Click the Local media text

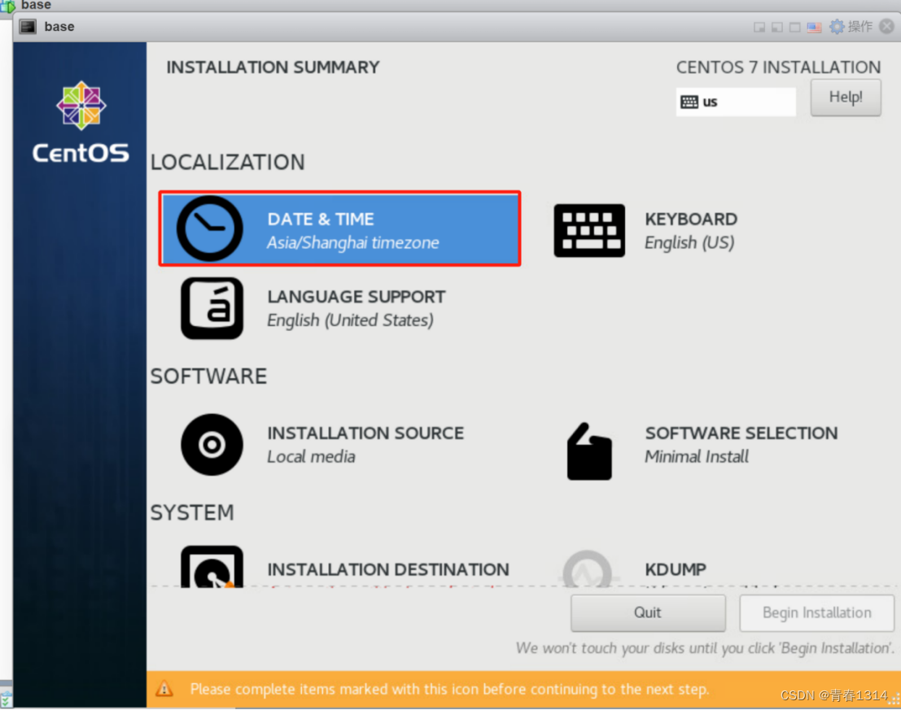pyautogui.click(x=311, y=457)
